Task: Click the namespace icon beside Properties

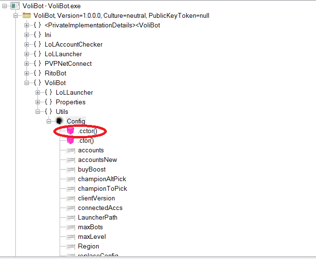Action: click(x=49, y=102)
